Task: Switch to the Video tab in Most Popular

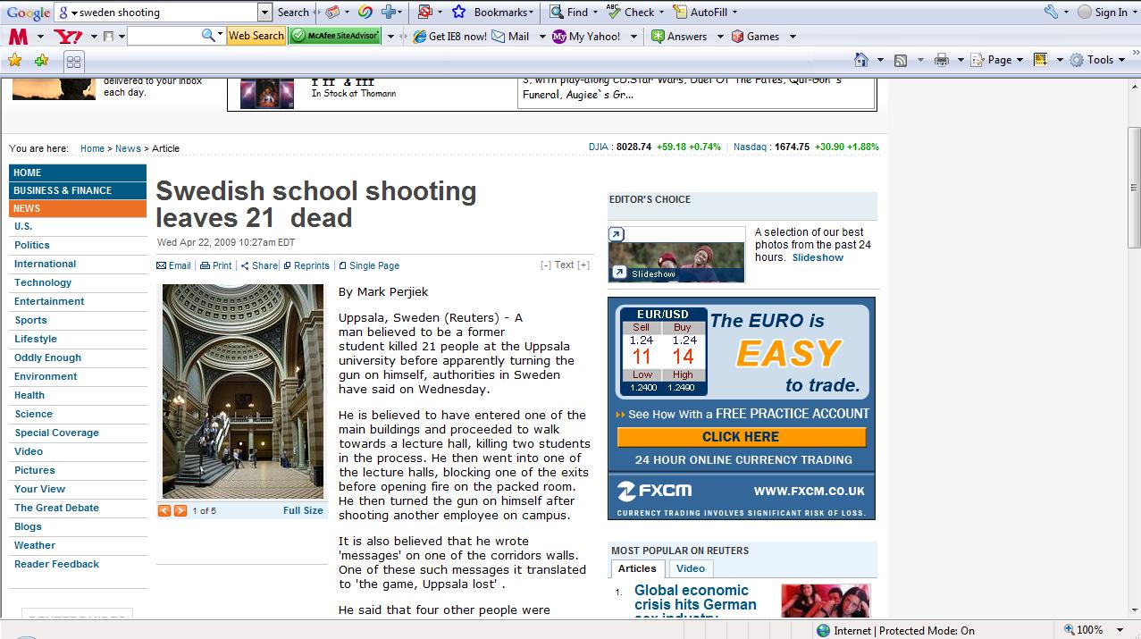Action: tap(690, 568)
